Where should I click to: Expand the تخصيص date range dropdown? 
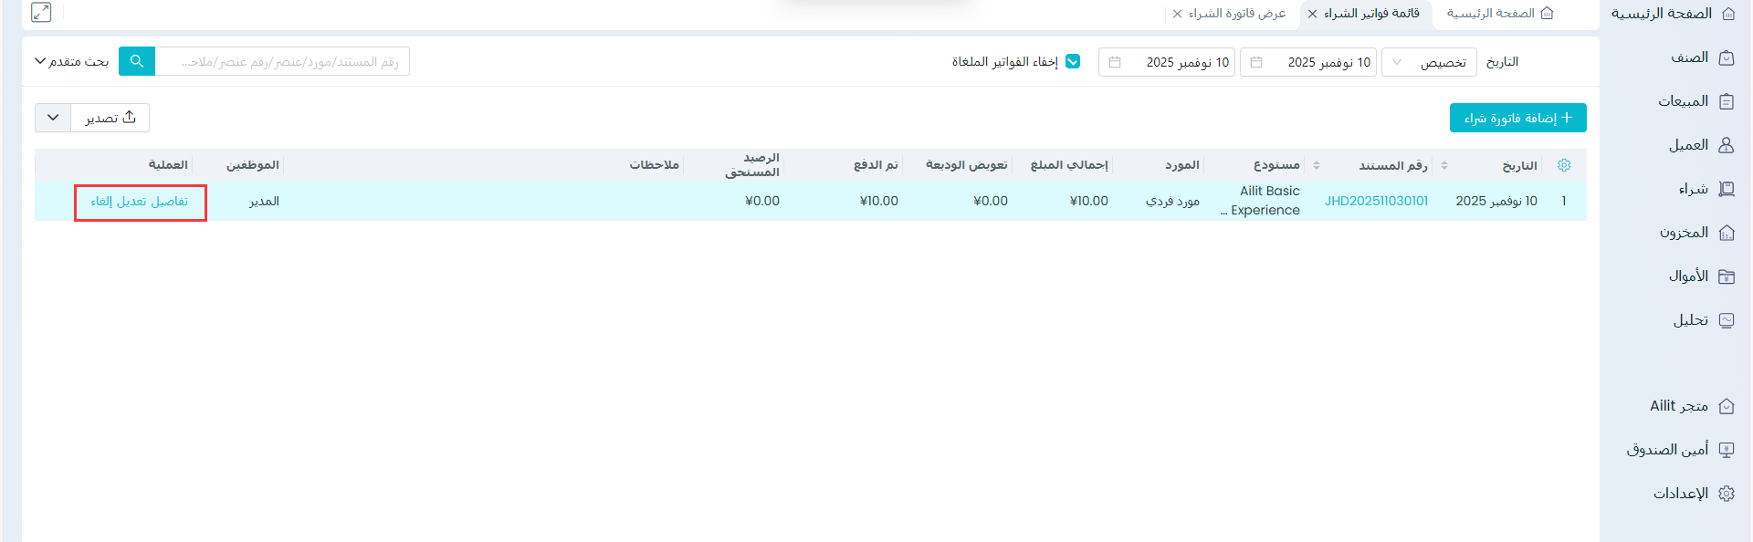[x=1429, y=62]
